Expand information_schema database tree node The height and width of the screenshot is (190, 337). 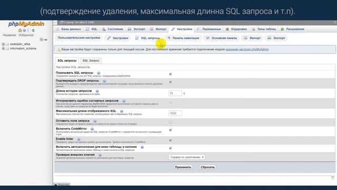[3, 49]
